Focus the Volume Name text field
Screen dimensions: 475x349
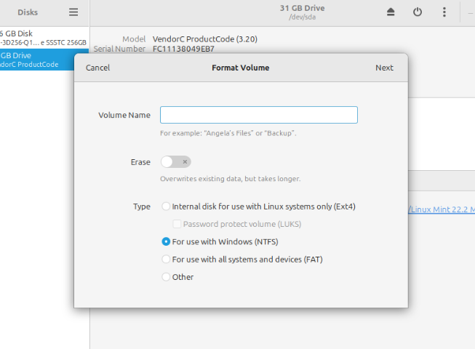258,115
